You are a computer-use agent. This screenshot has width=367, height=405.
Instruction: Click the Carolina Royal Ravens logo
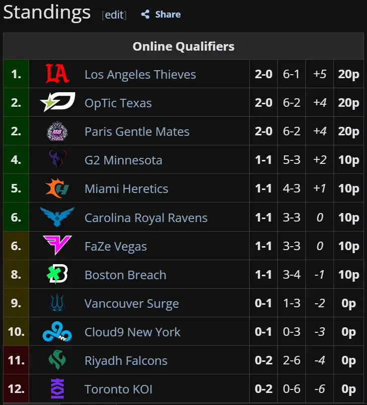[x=57, y=218]
